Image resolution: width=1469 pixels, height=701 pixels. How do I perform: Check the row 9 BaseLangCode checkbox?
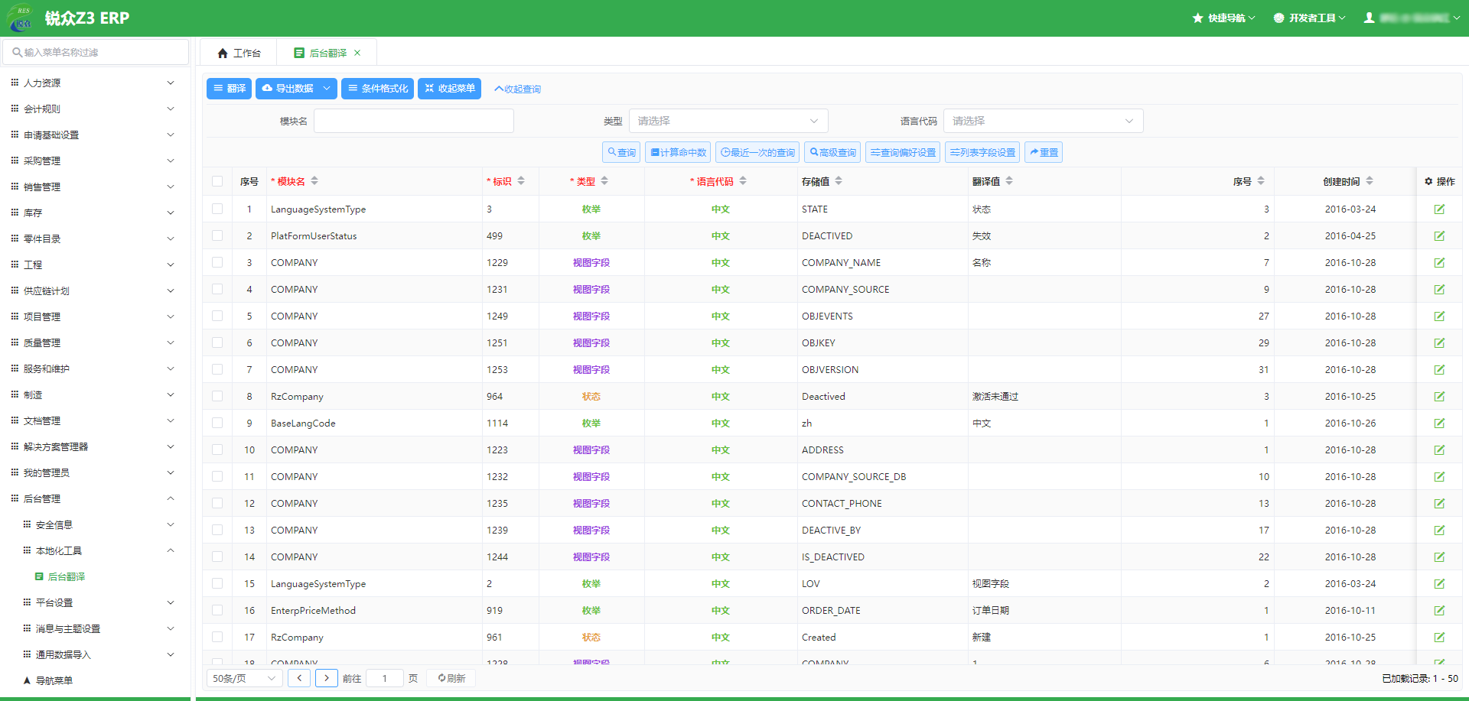pyautogui.click(x=217, y=423)
